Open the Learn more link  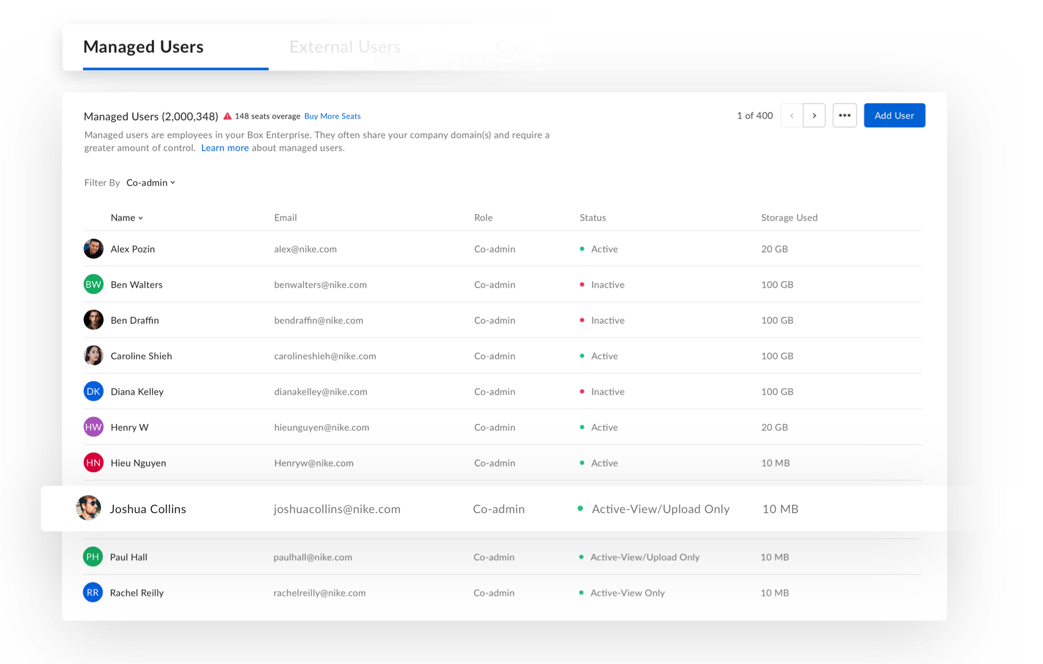tap(225, 148)
